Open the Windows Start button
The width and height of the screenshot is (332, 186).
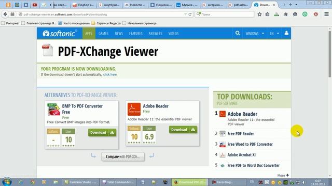point(7,181)
